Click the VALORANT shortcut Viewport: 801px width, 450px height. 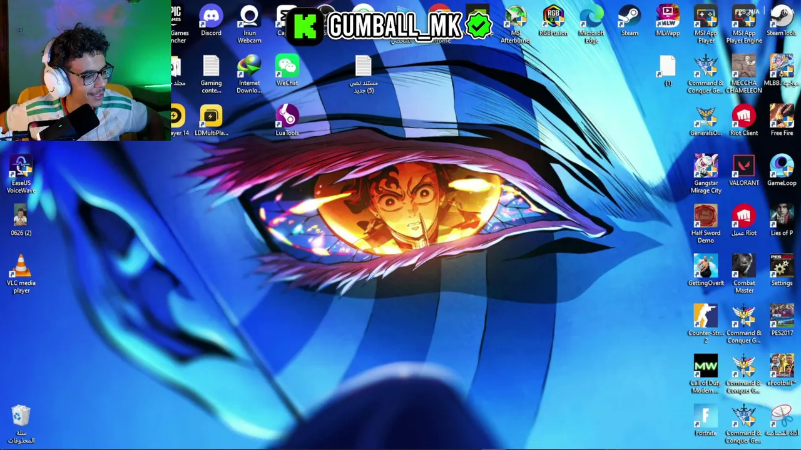(744, 171)
